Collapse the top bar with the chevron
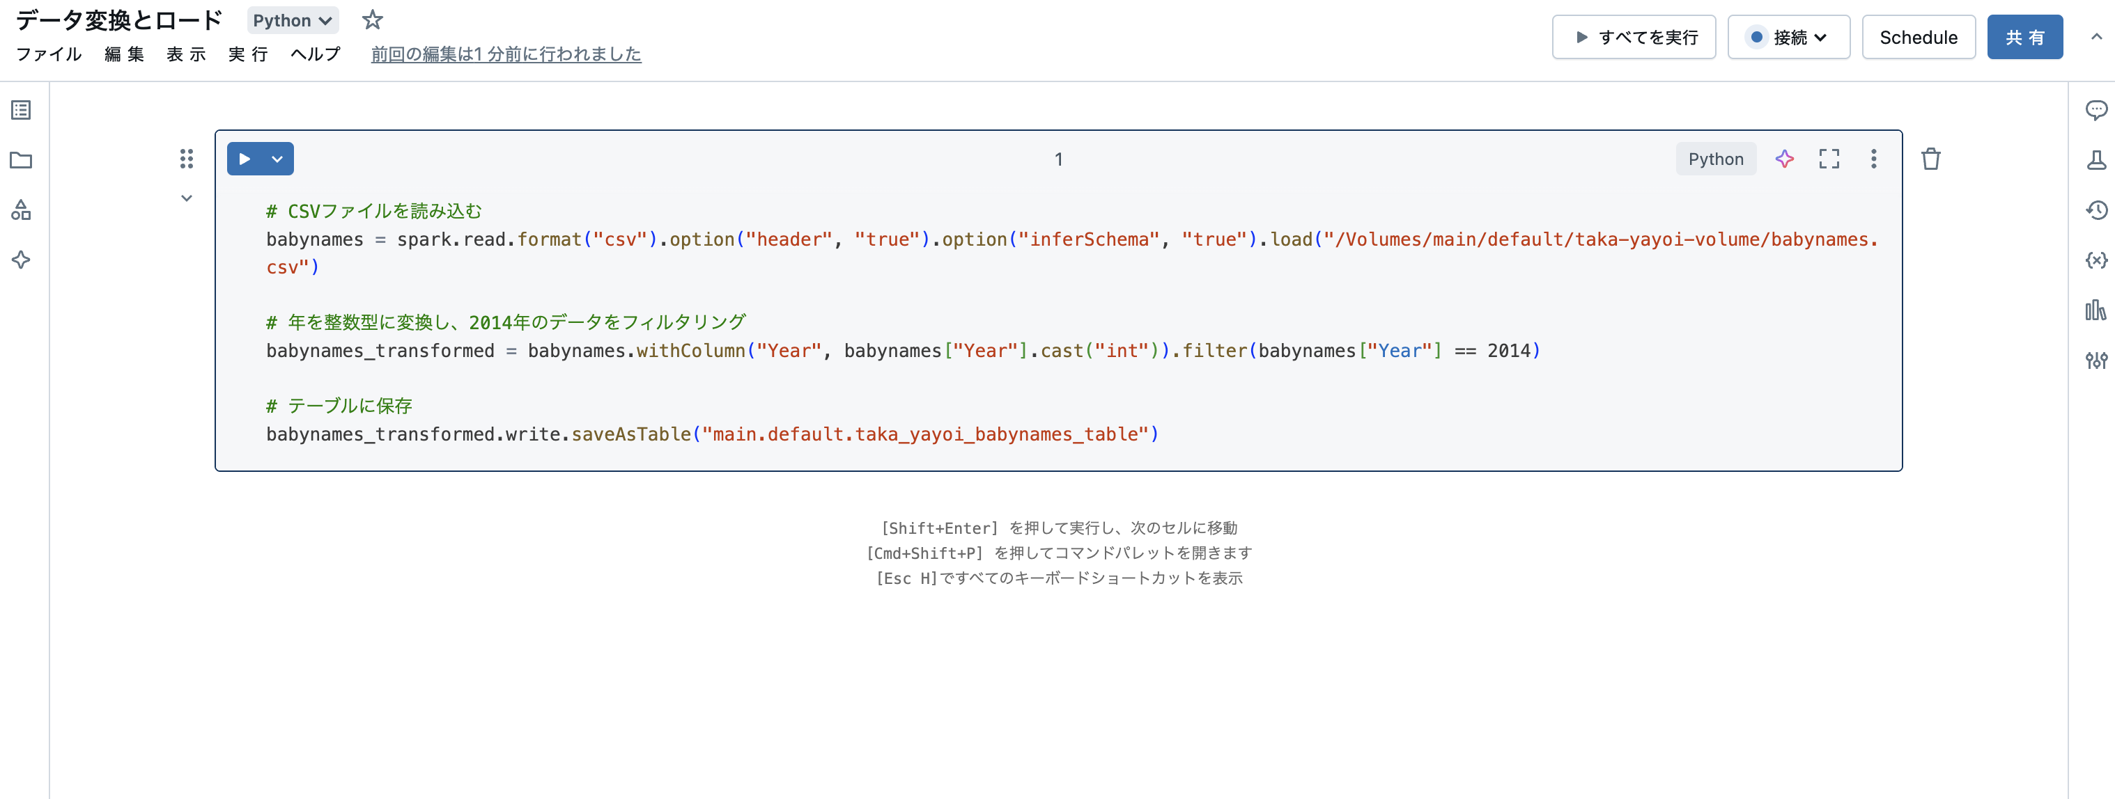Viewport: 2115px width, 799px height. click(2098, 36)
